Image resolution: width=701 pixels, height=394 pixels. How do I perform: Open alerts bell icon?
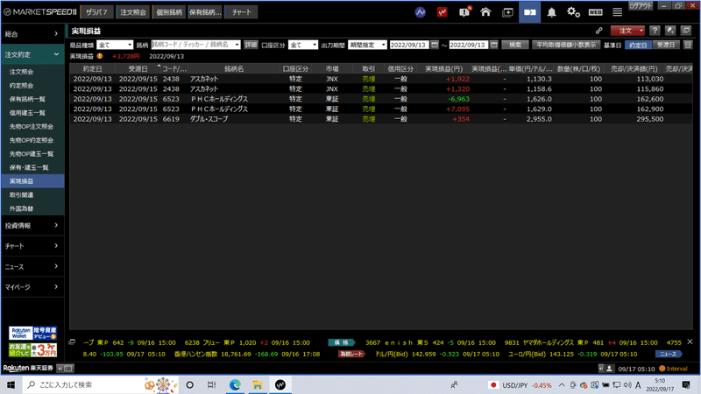552,12
